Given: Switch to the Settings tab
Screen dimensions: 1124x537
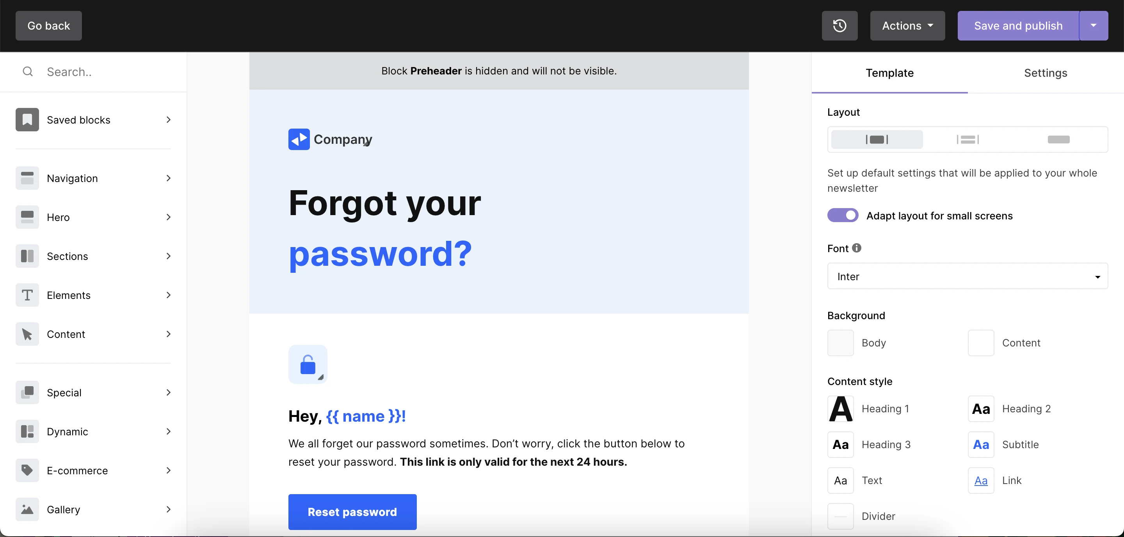Looking at the screenshot, I should point(1045,73).
